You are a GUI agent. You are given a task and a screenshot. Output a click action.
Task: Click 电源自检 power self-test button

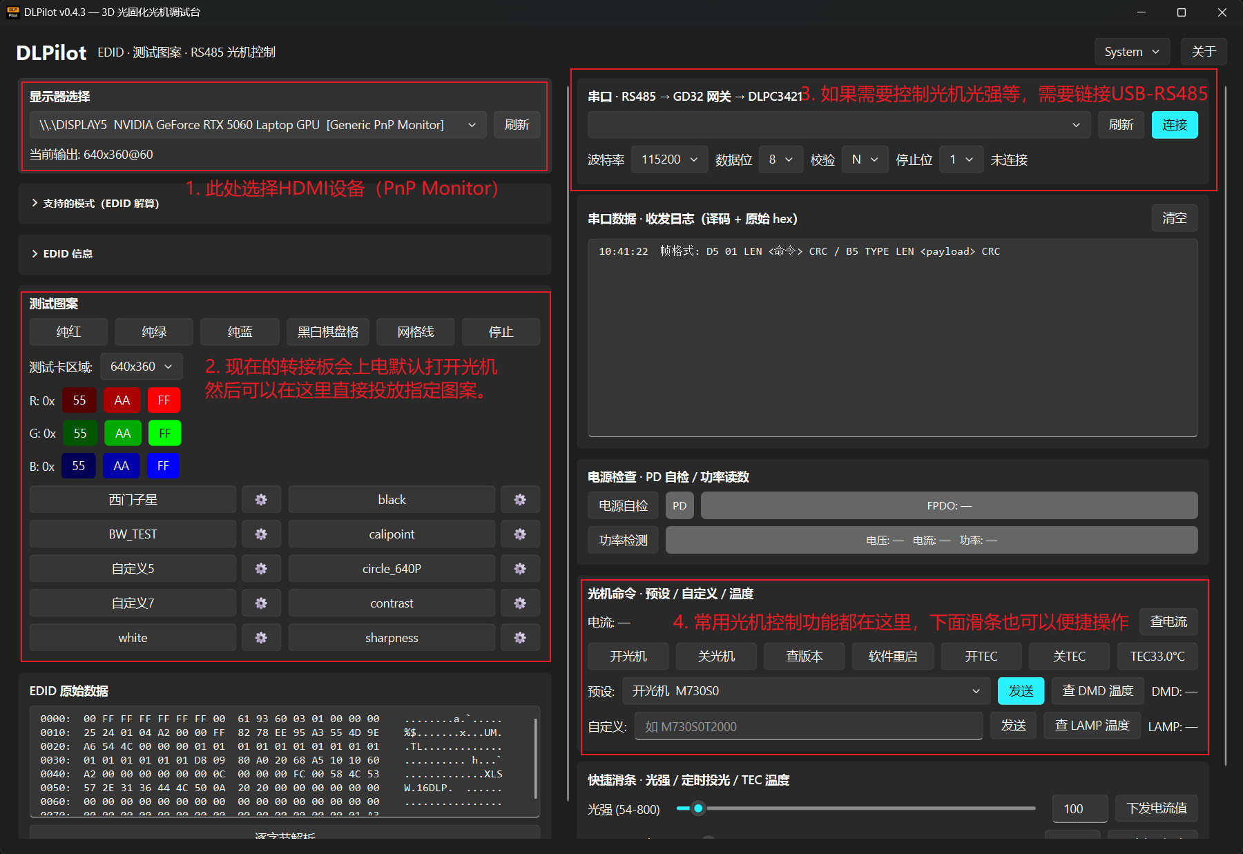click(x=624, y=505)
